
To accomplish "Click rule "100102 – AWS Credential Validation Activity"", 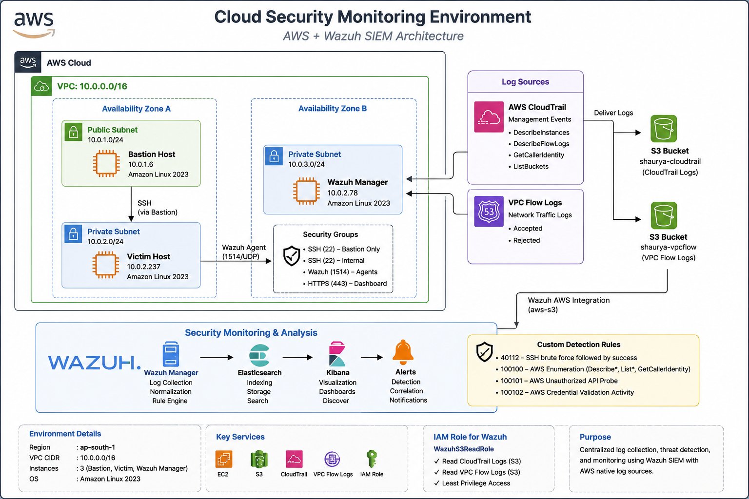I will (x=568, y=392).
